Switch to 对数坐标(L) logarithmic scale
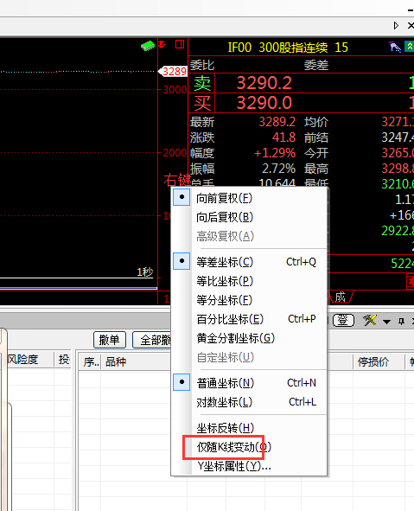The width and height of the screenshot is (414, 511). 249,402
